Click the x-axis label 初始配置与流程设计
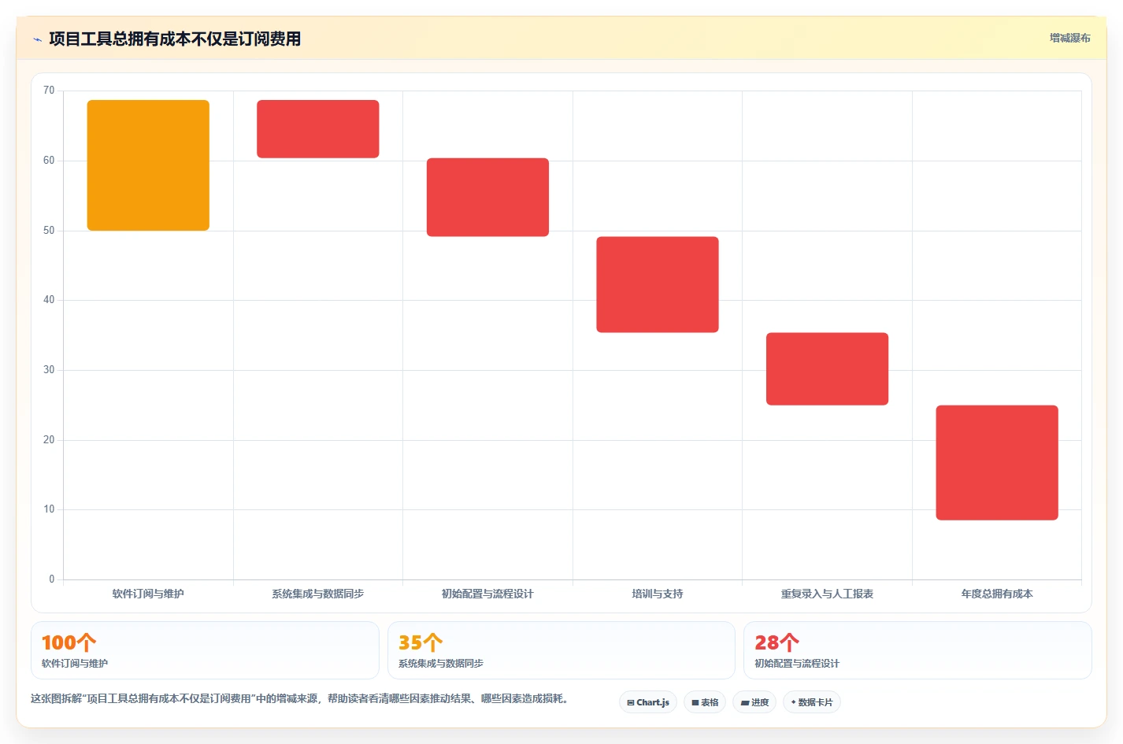The height and width of the screenshot is (744, 1123). tap(487, 594)
